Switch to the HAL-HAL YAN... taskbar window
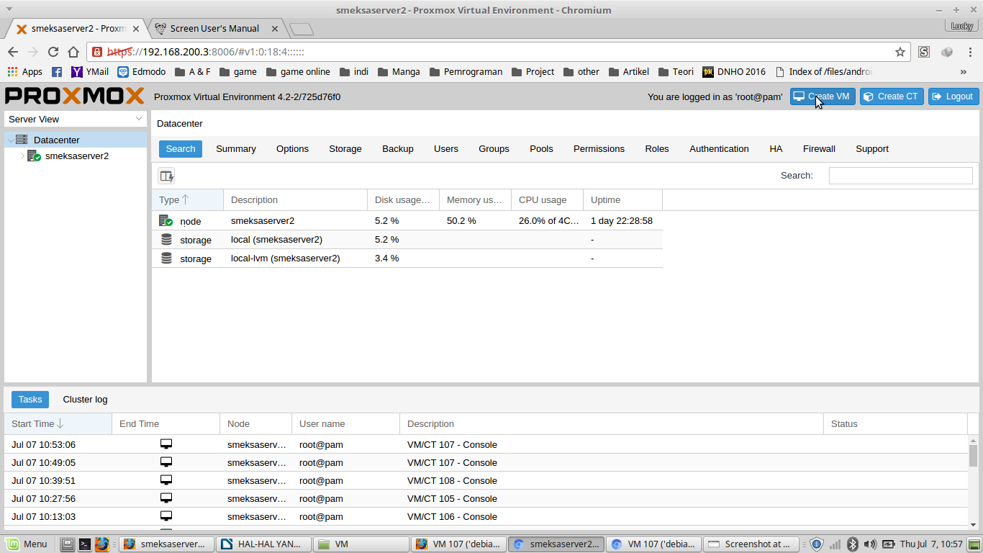Screen dimensions: 983x553 pos(264,544)
